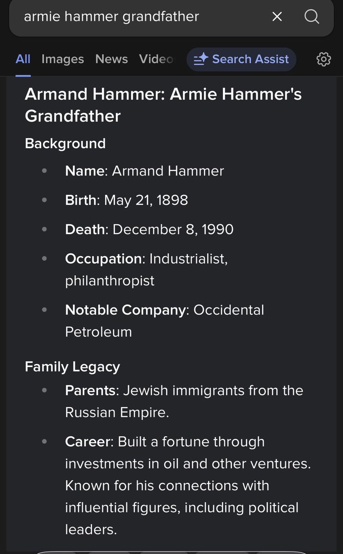Open the Images tab
The image size is (343, 554).
63,59
